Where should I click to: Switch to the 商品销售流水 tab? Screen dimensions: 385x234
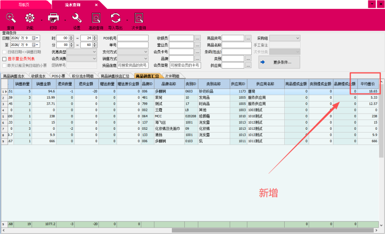point(14,76)
